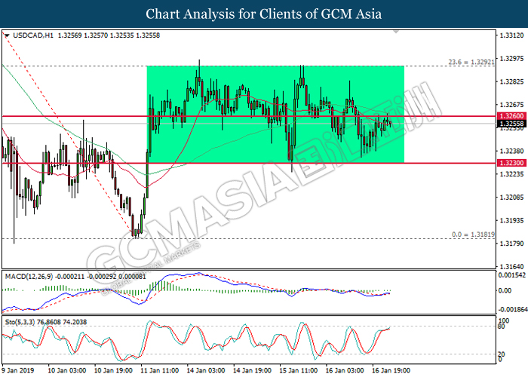
Task: Click the price axis value 1.31935
Action: tap(511, 220)
